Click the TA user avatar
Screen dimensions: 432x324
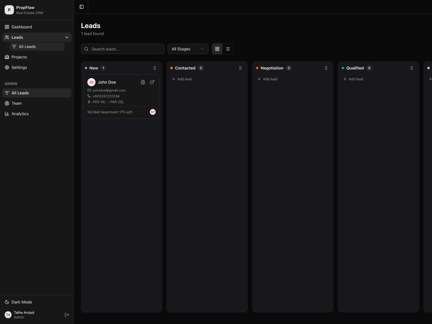tap(8, 314)
